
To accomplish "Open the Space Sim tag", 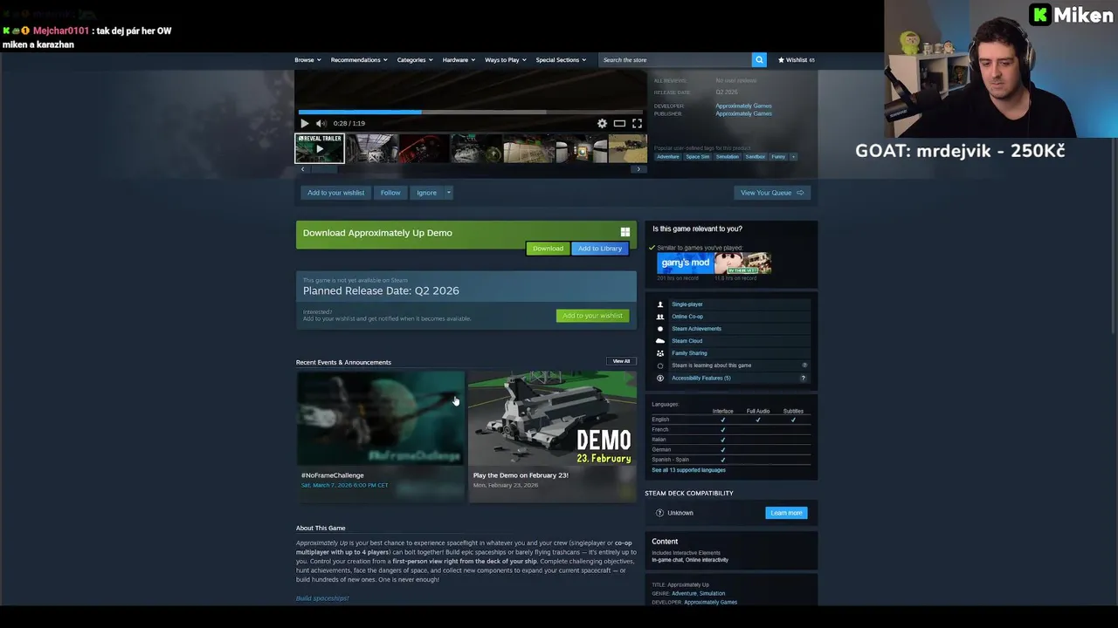I will (698, 157).
